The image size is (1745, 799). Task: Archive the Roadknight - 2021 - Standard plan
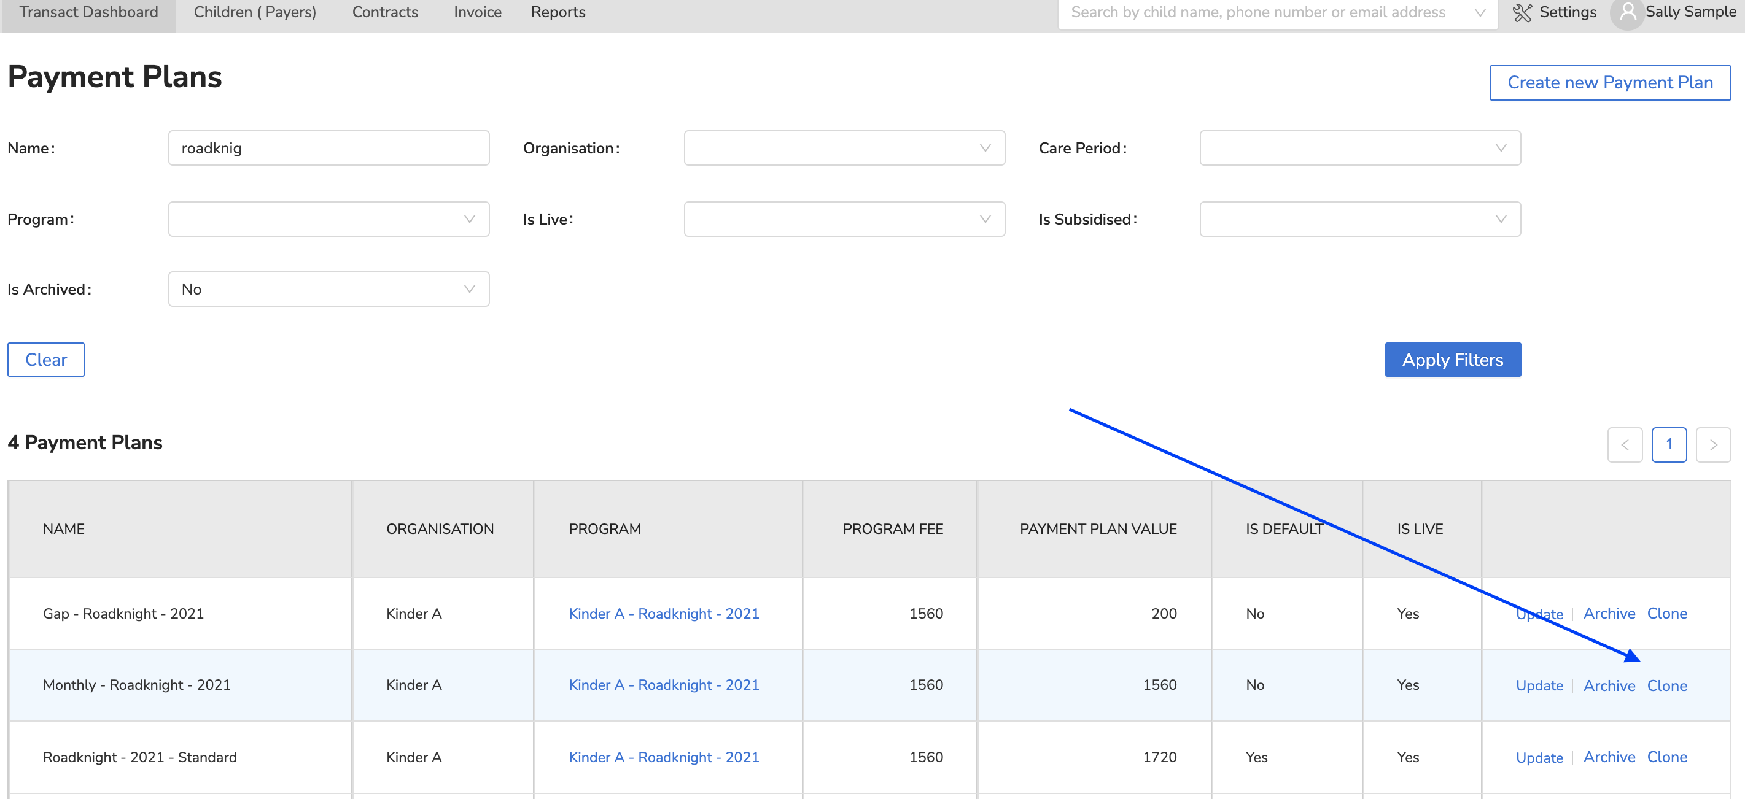pyautogui.click(x=1609, y=757)
